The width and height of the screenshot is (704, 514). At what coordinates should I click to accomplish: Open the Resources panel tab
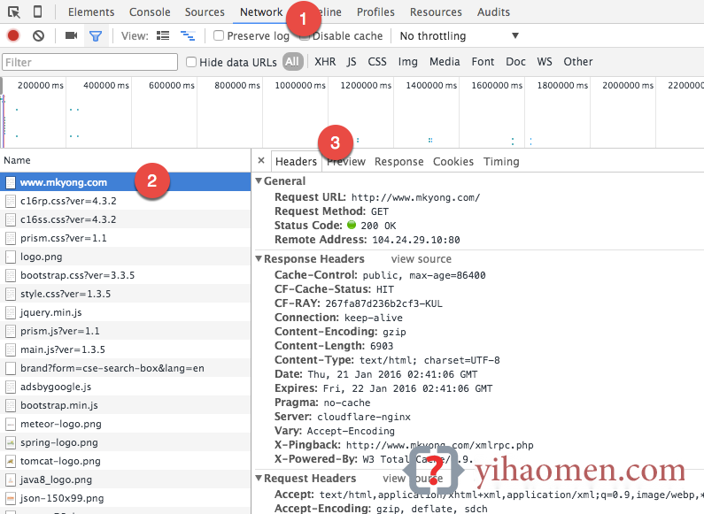(436, 12)
